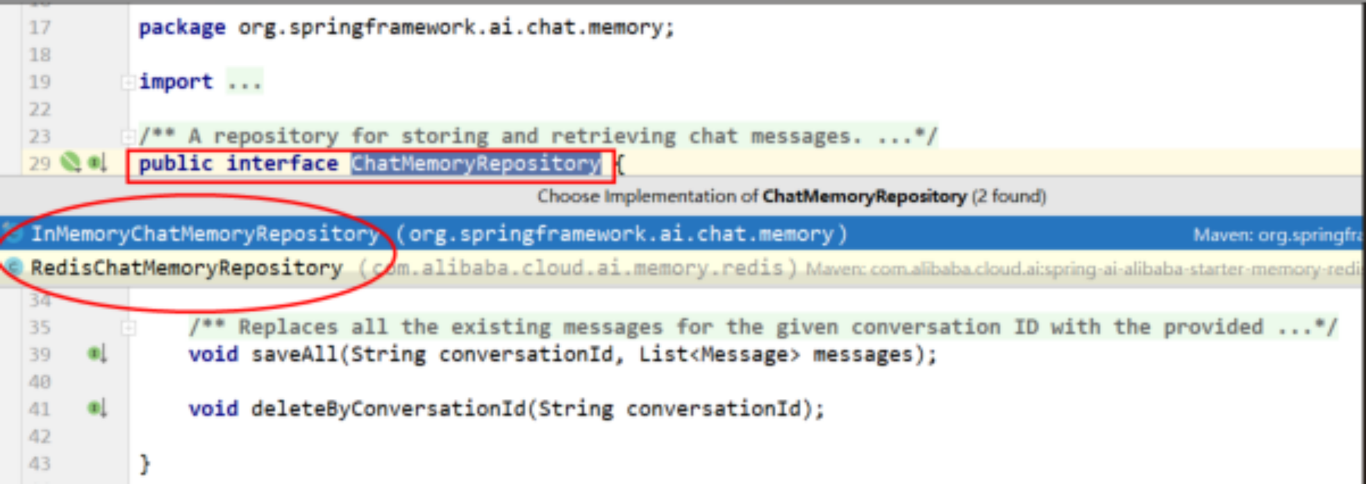Viewport: 1366px width, 484px height.
Task: Click the saveAll method name
Action: click(294, 354)
